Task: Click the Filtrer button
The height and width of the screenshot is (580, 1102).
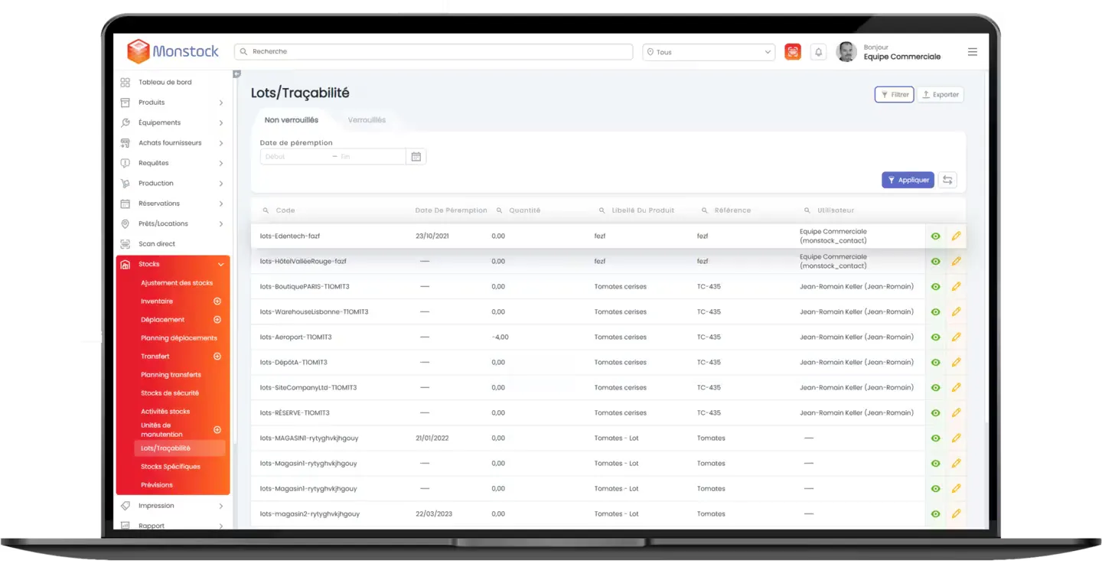Action: click(x=895, y=95)
